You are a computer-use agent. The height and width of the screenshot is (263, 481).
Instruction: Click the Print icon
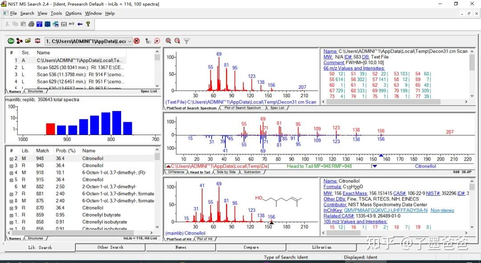tap(31, 24)
